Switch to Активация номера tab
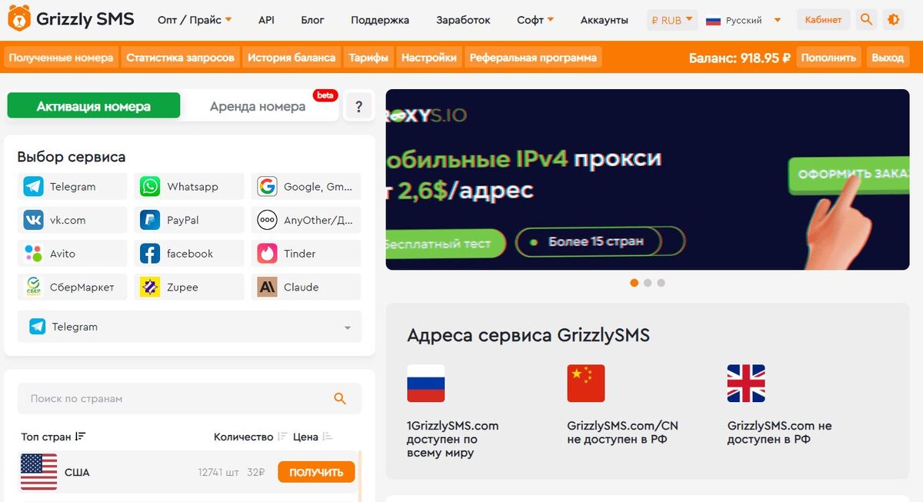923x502 pixels. 94,106
